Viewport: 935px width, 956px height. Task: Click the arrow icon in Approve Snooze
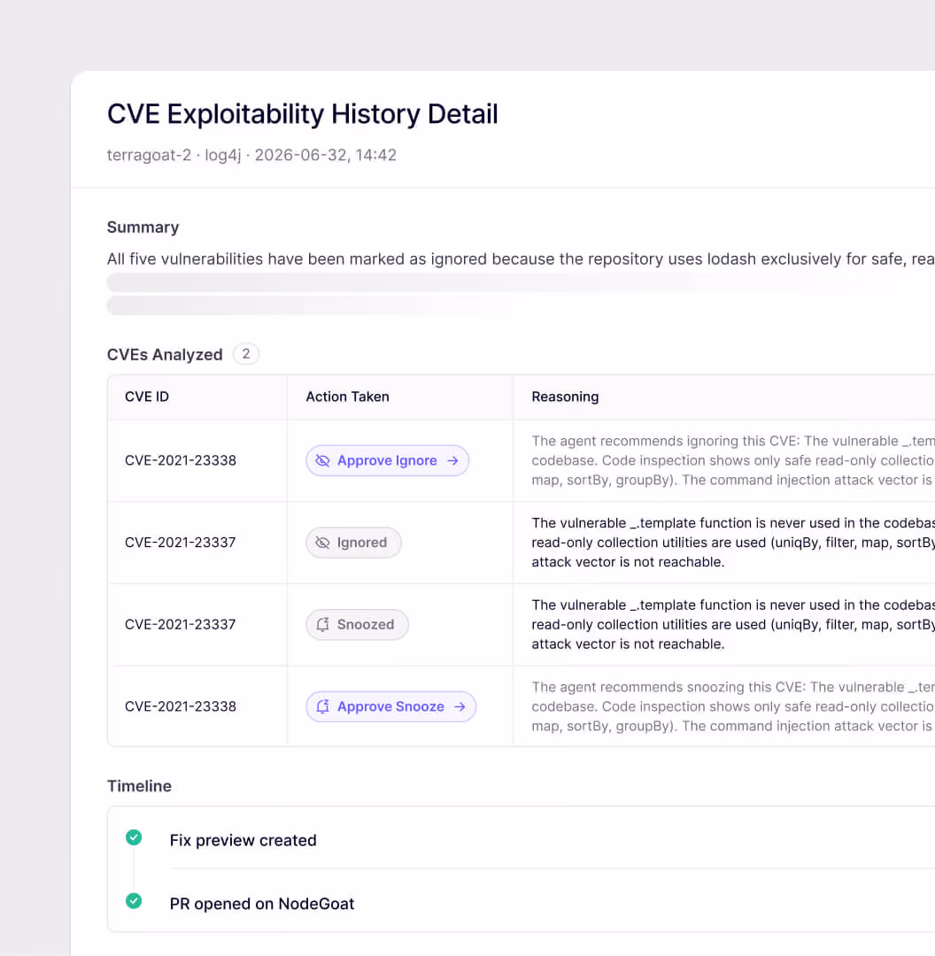460,706
